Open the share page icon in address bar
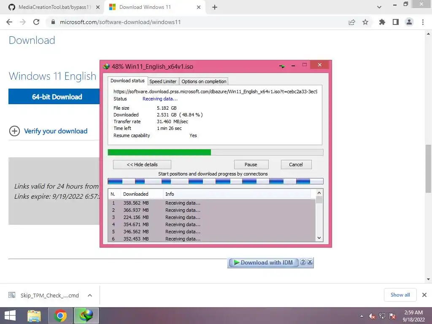This screenshot has height=324, width=432. click(x=352, y=22)
